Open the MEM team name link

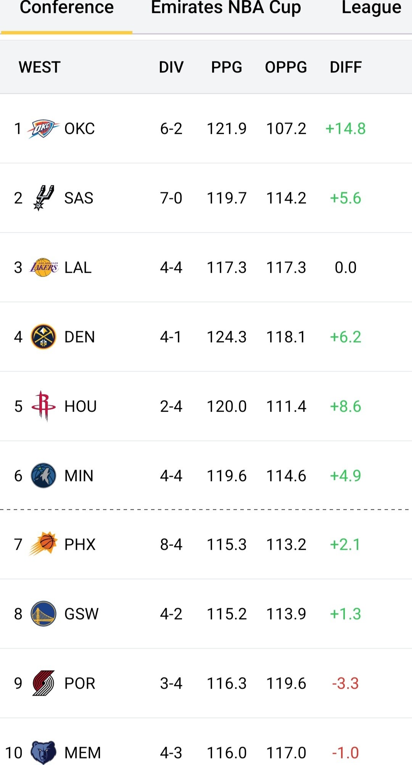82,753
